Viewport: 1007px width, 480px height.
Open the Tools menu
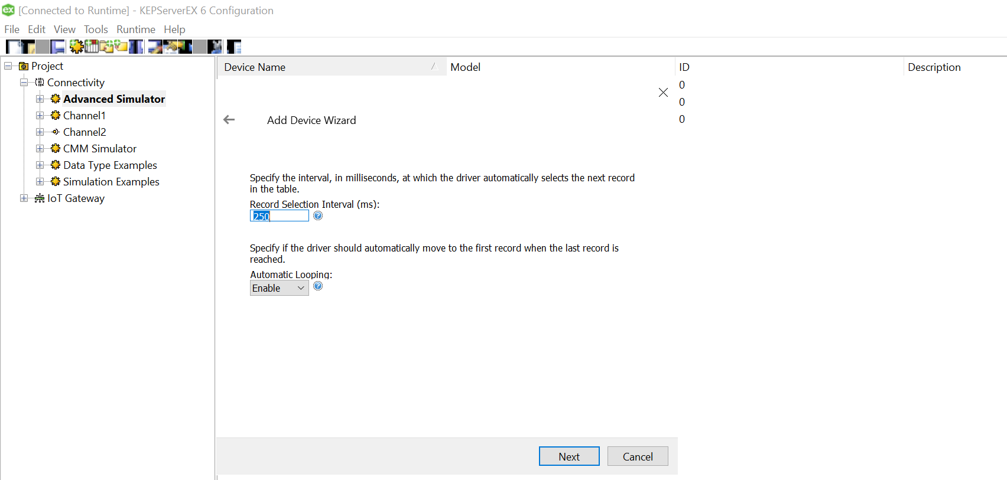[96, 30]
